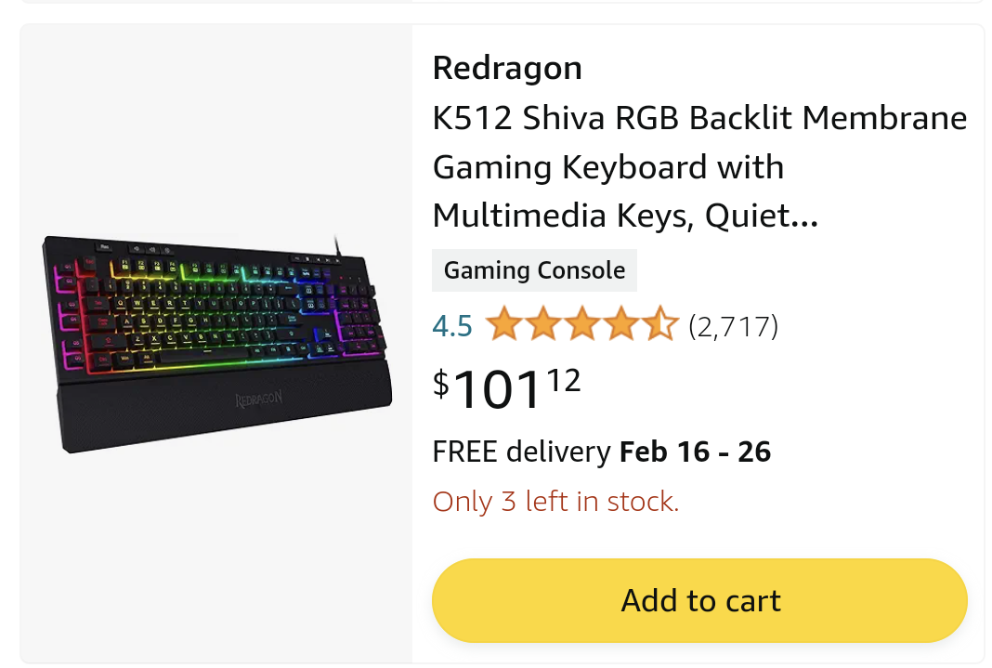This screenshot has height=668, width=992.
Task: Expand the FREE delivery Feb 16 - 26 details
Action: click(601, 452)
